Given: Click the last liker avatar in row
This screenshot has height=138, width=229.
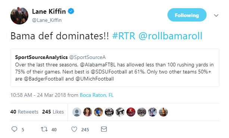Looking at the screenshot, I should [163, 112].
